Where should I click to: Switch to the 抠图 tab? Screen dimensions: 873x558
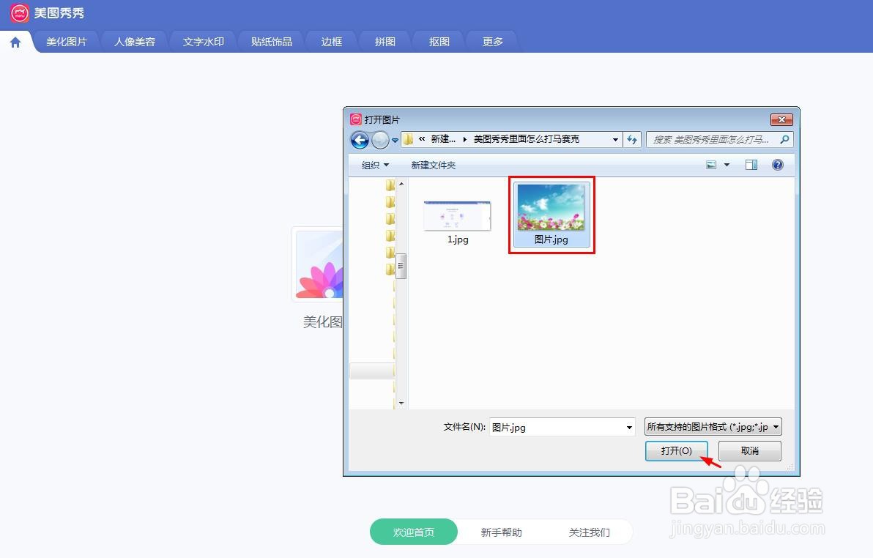pos(438,42)
